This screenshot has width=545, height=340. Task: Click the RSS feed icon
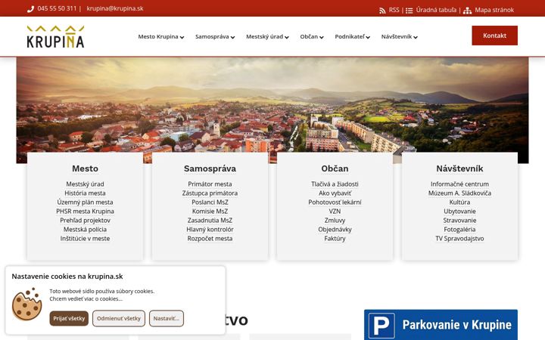382,11
